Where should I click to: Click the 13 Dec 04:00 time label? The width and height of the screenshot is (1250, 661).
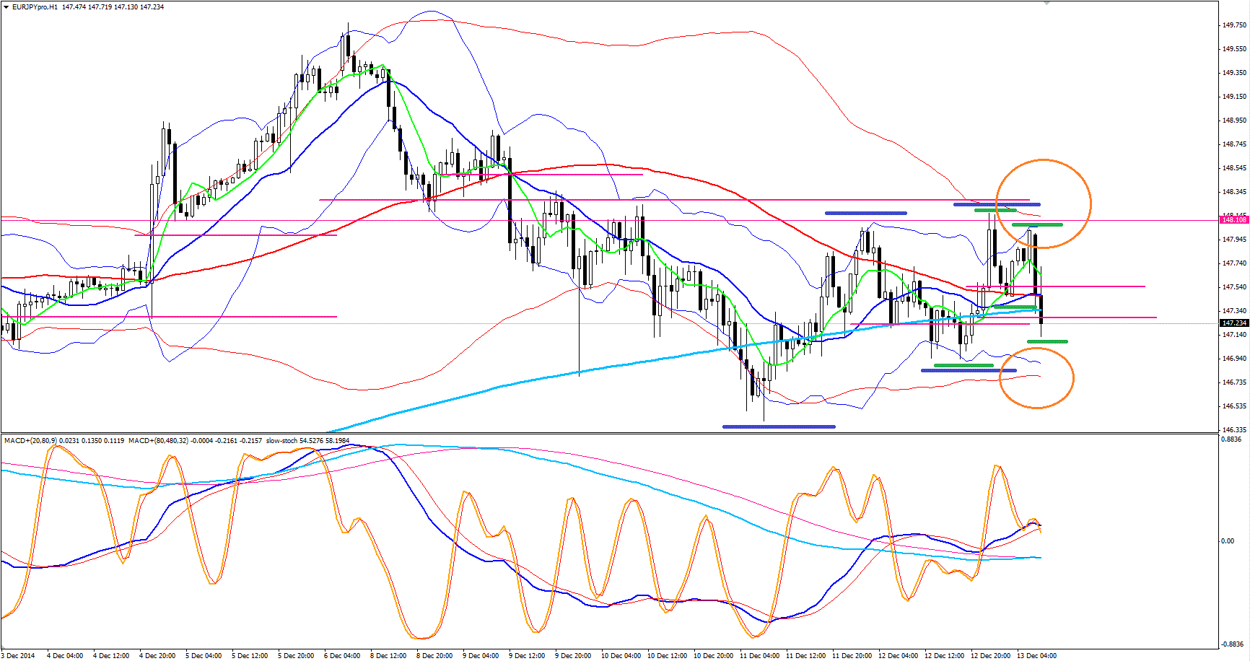coord(1036,656)
